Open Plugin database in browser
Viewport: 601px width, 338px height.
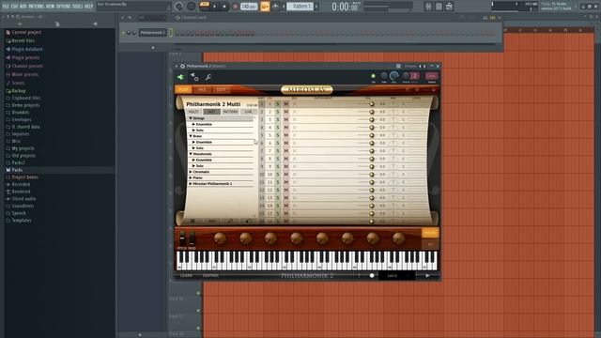pyautogui.click(x=27, y=49)
